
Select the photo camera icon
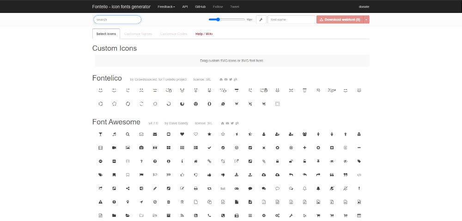click(141, 148)
